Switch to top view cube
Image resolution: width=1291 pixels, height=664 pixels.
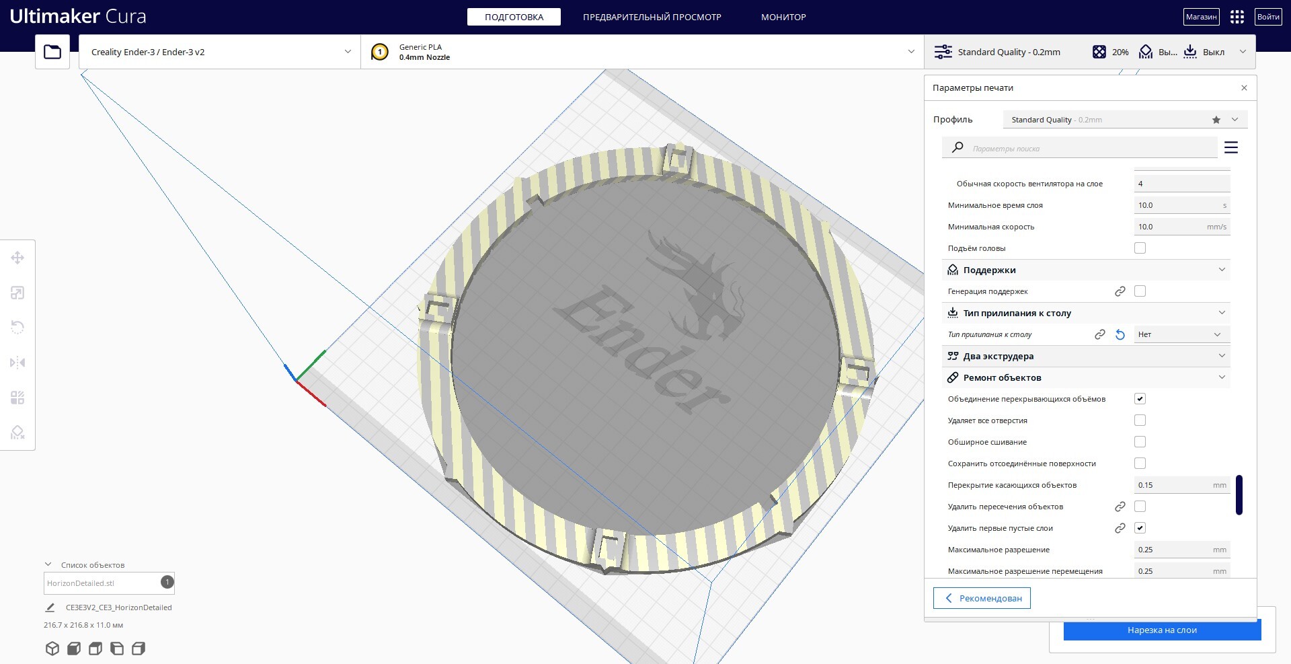[95, 649]
